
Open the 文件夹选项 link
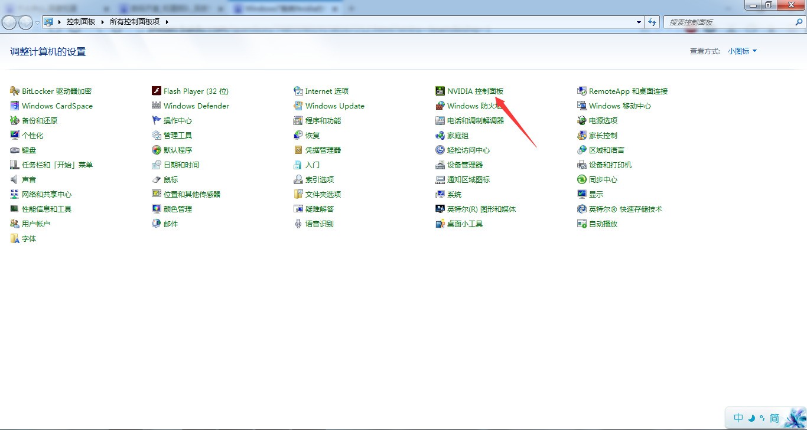pyautogui.click(x=323, y=194)
